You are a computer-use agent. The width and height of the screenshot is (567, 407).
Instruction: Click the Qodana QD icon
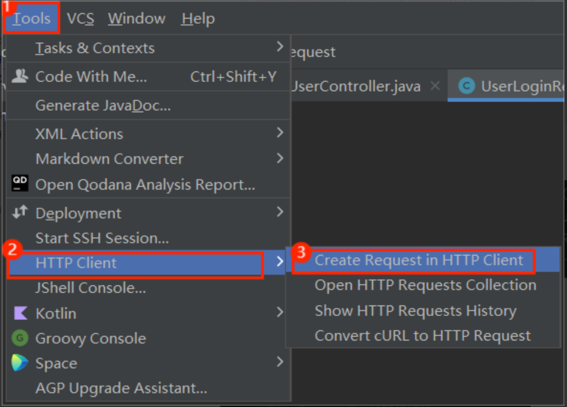20,183
